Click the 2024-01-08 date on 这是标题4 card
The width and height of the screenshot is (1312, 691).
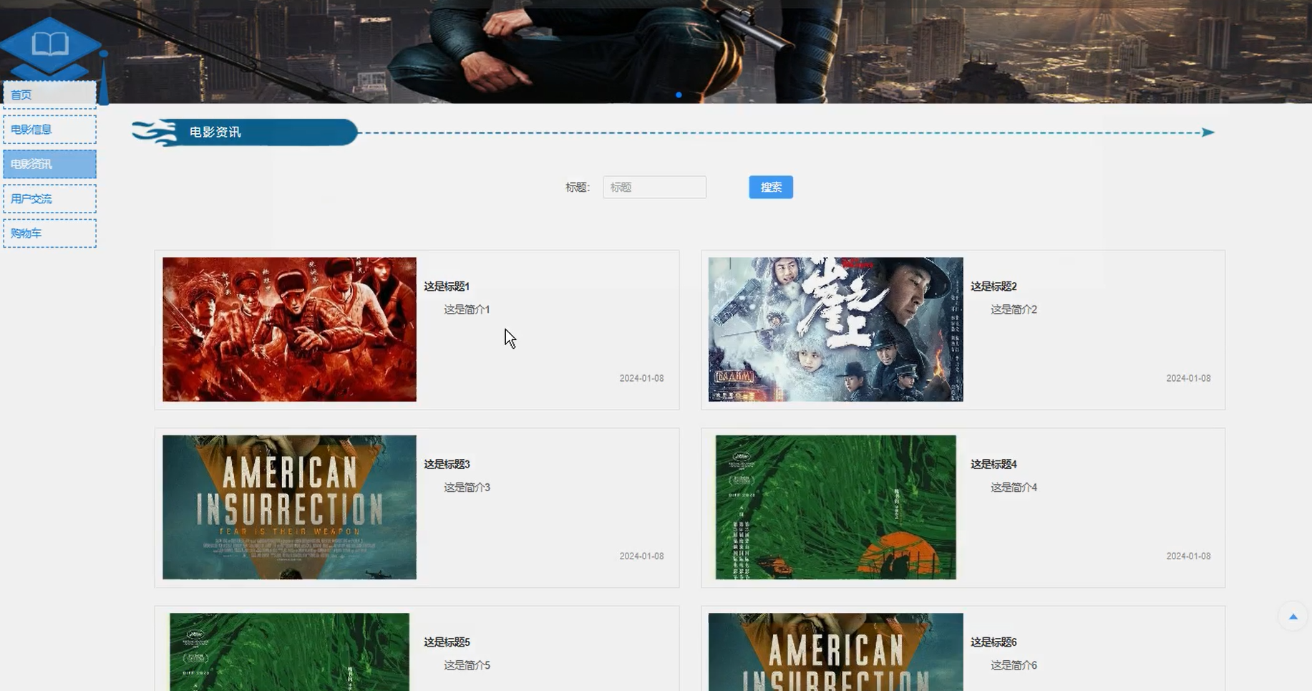(1188, 556)
